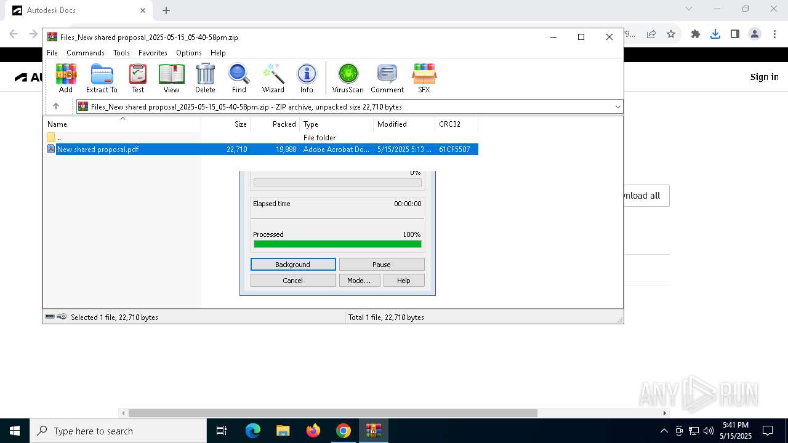Run VirusScan on the archive

click(x=348, y=78)
